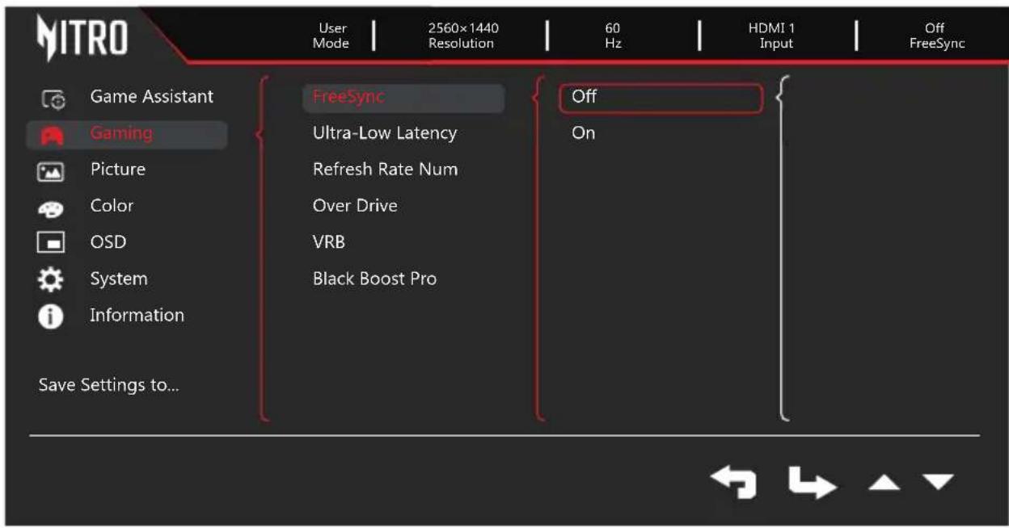Click the red Gaming controller icon

click(x=51, y=135)
